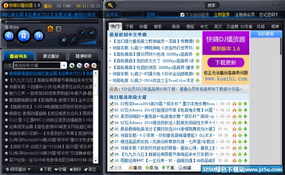This screenshot has width=285, height=175.
Task: Toggle 下次自动登录 checkbox
Action: (182, 15)
